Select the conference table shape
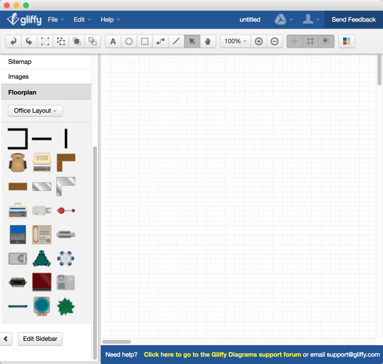The height and width of the screenshot is (364, 383). coord(18,283)
